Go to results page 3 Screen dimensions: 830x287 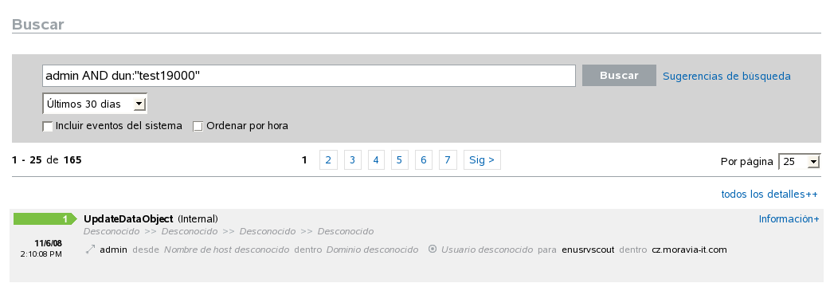353,160
